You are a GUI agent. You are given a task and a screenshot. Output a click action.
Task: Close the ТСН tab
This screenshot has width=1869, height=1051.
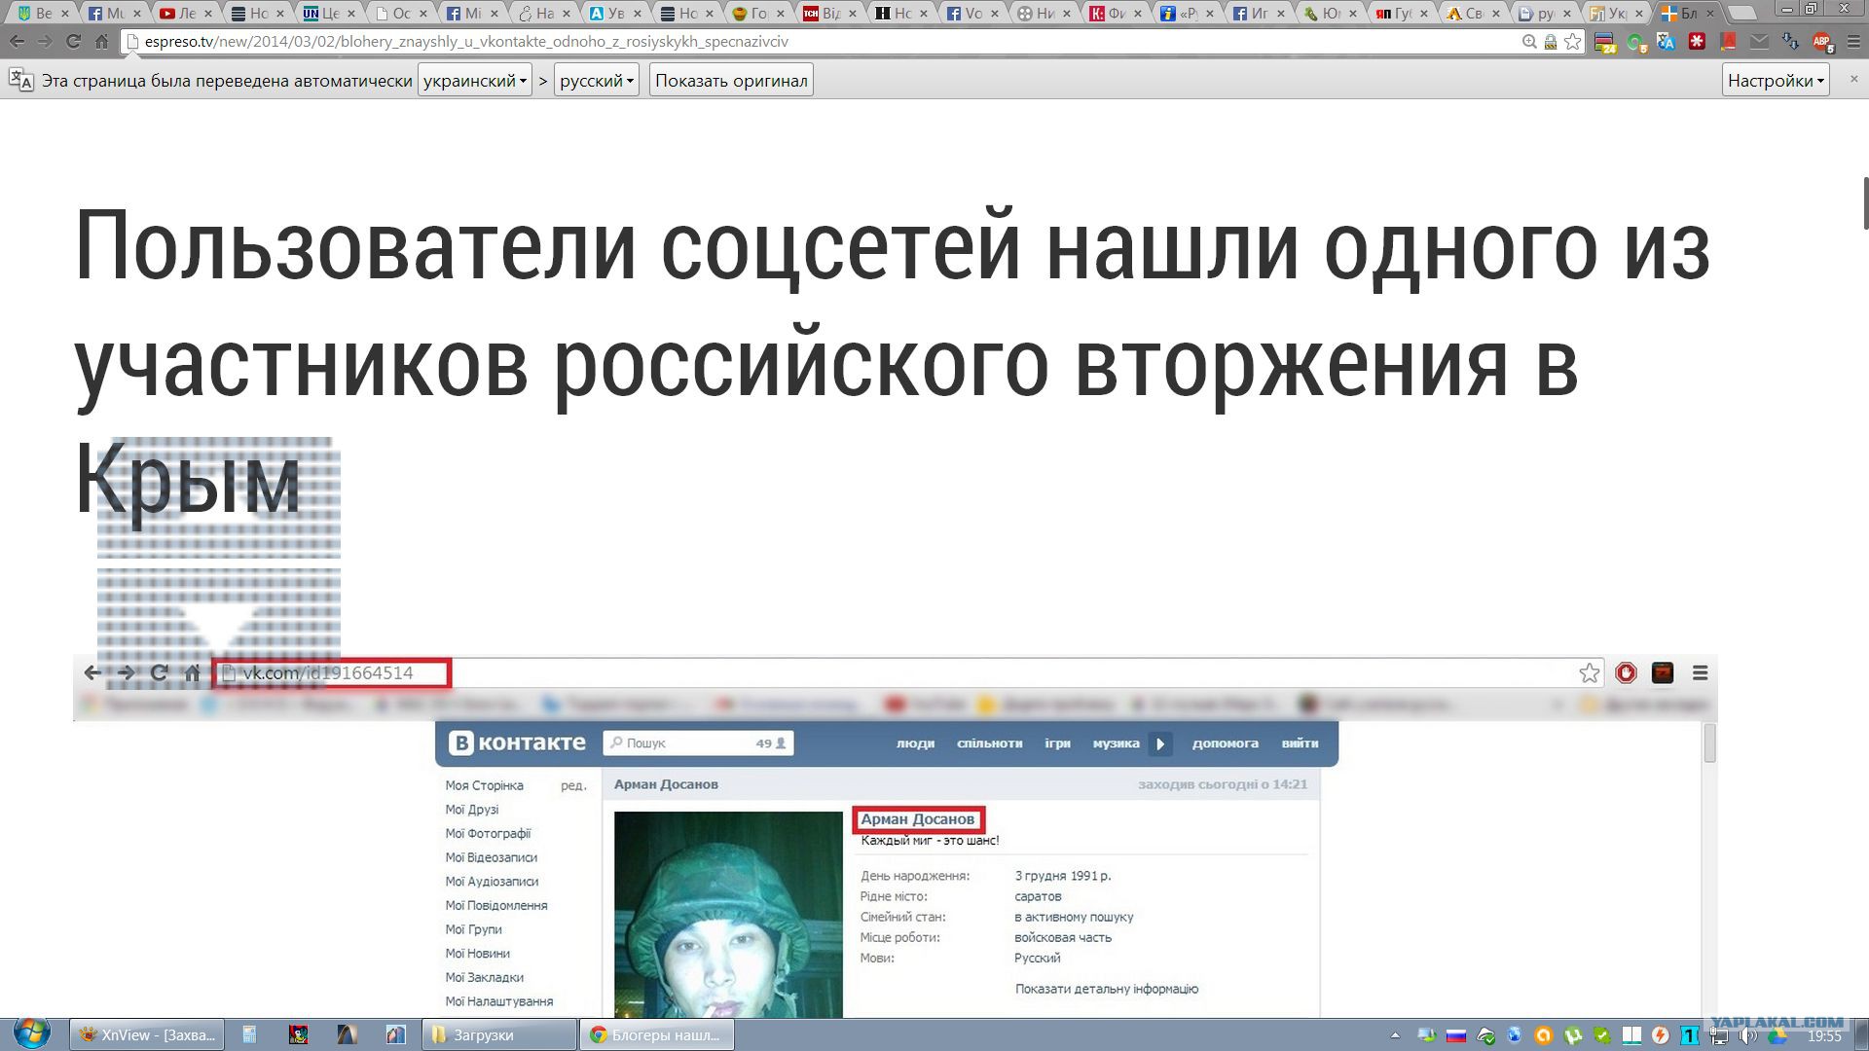(x=853, y=14)
